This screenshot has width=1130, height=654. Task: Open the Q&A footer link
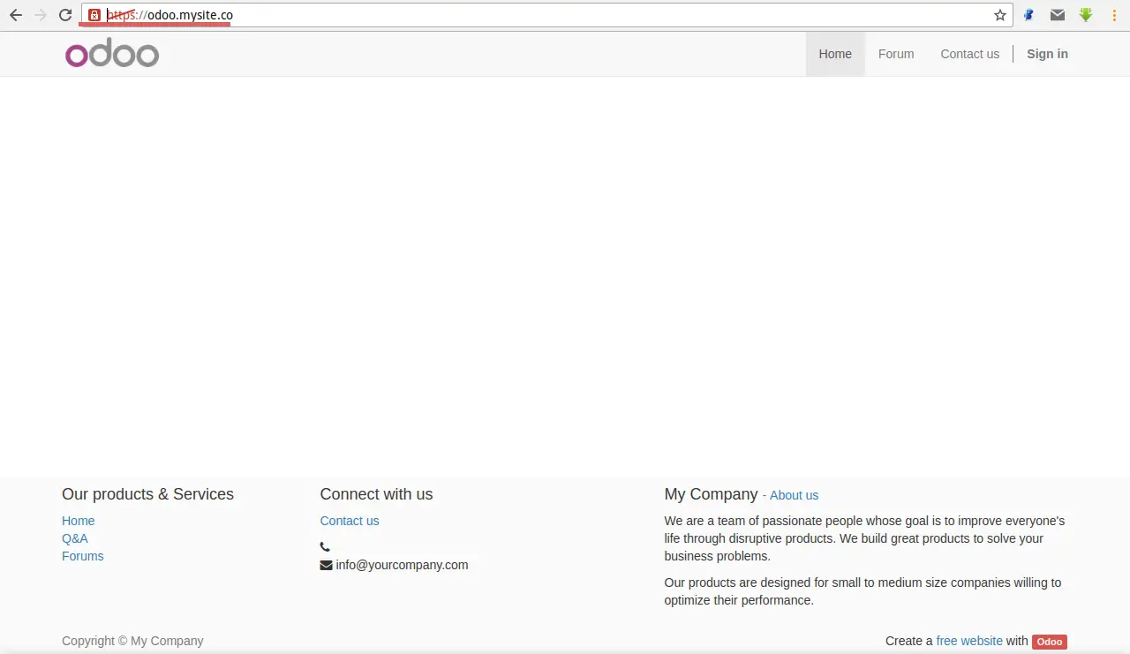point(75,538)
